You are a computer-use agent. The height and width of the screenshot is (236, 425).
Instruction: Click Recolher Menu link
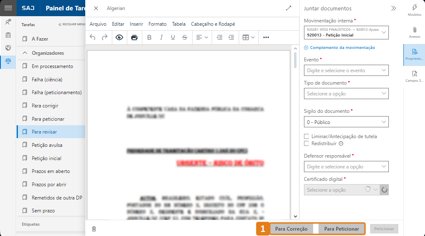(72, 24)
